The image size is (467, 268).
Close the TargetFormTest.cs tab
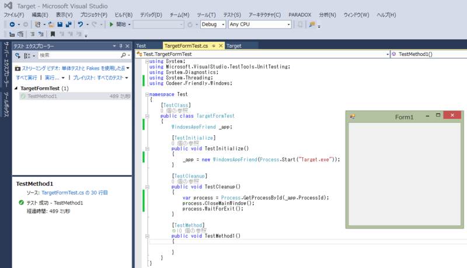tap(221, 46)
